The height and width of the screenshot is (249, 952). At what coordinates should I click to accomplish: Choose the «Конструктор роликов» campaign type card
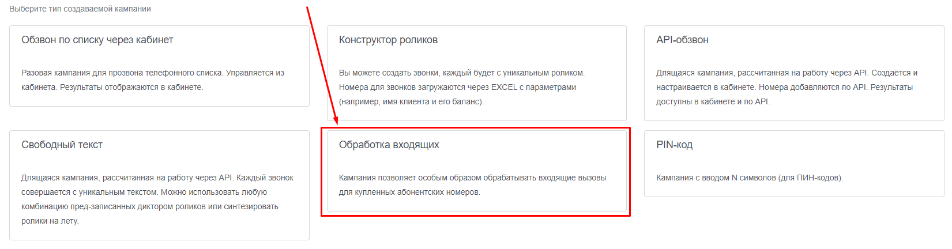click(477, 73)
